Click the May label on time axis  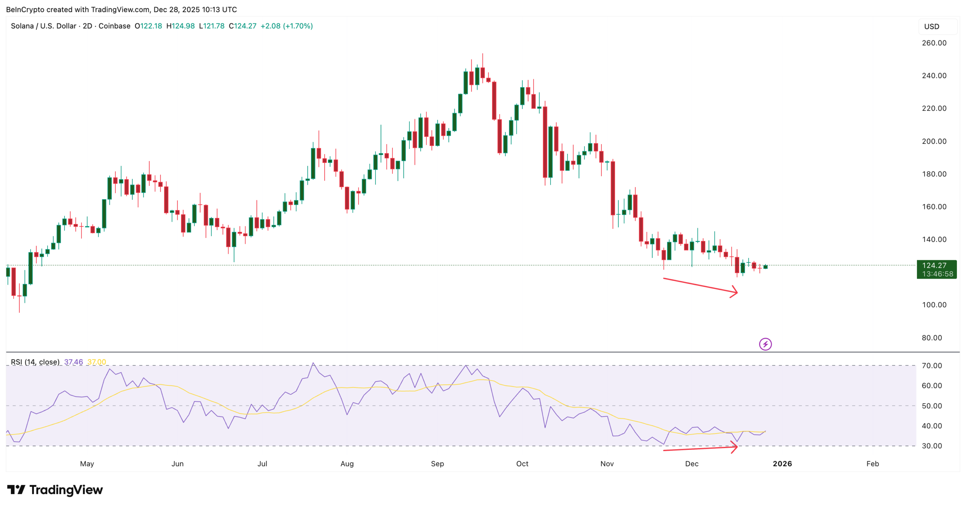coord(87,463)
